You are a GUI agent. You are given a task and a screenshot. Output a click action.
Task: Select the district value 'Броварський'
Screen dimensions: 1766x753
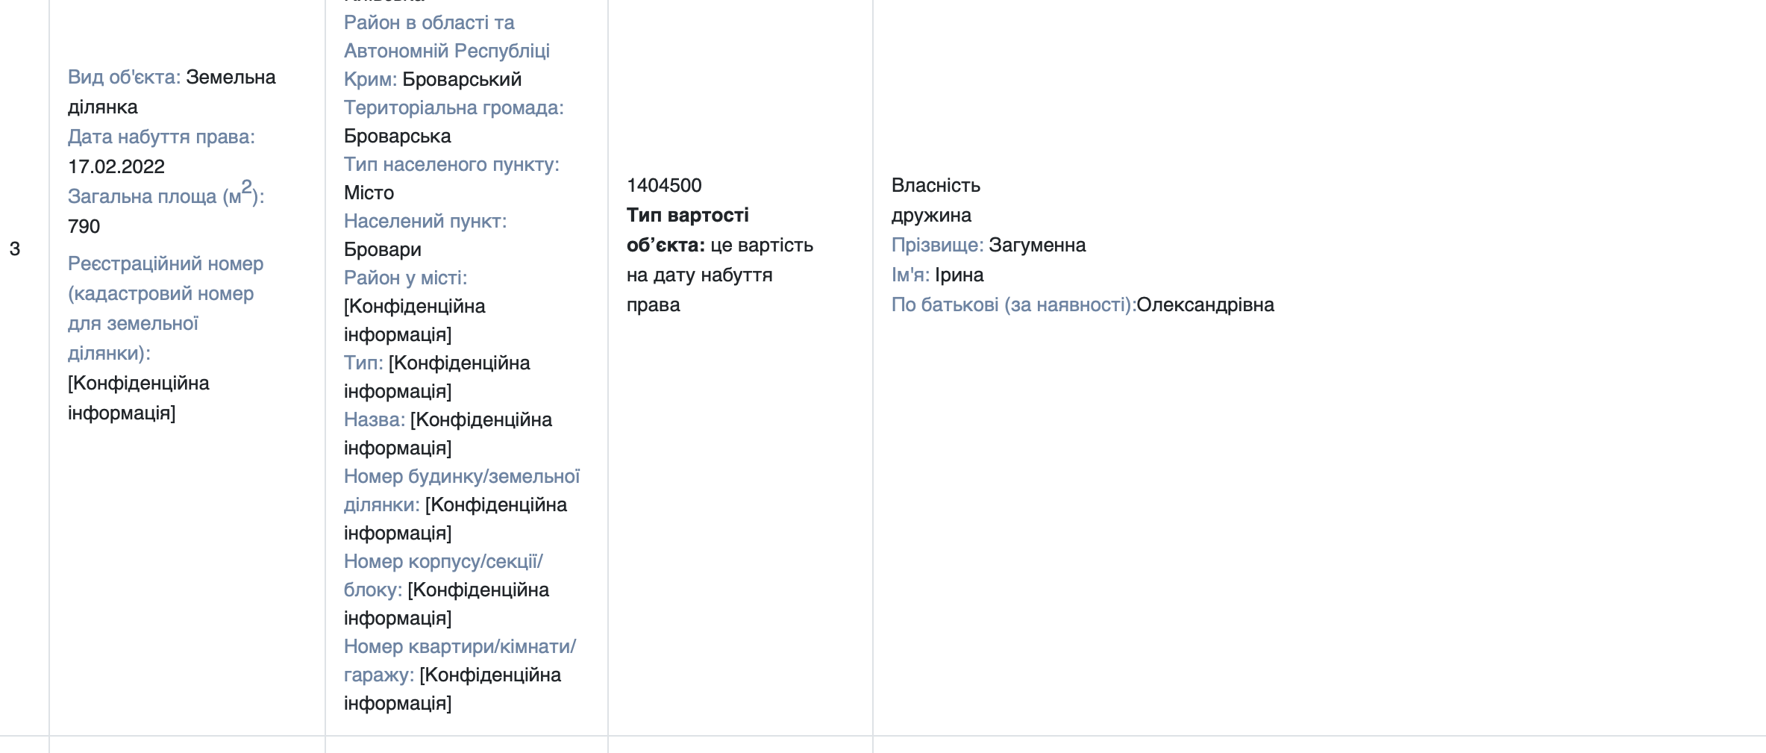pos(462,79)
